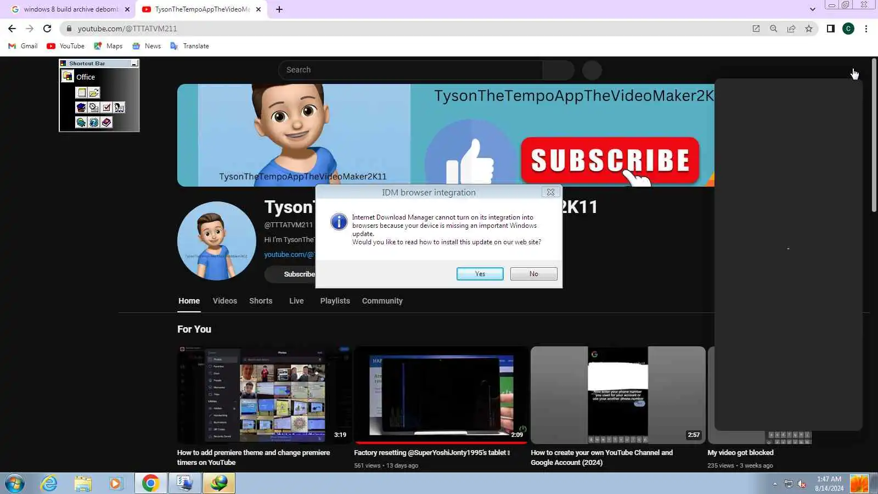Select the Playlists channel tab

tap(335, 301)
